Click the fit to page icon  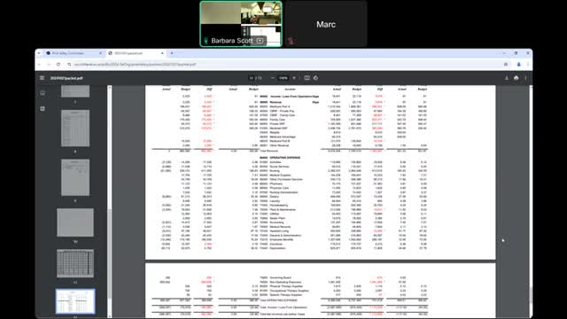(307, 78)
